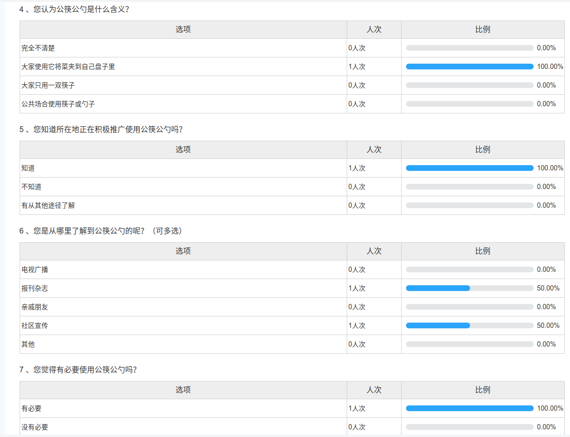
Task: Click the 没有必要 option in question 7
Action: [x=35, y=427]
